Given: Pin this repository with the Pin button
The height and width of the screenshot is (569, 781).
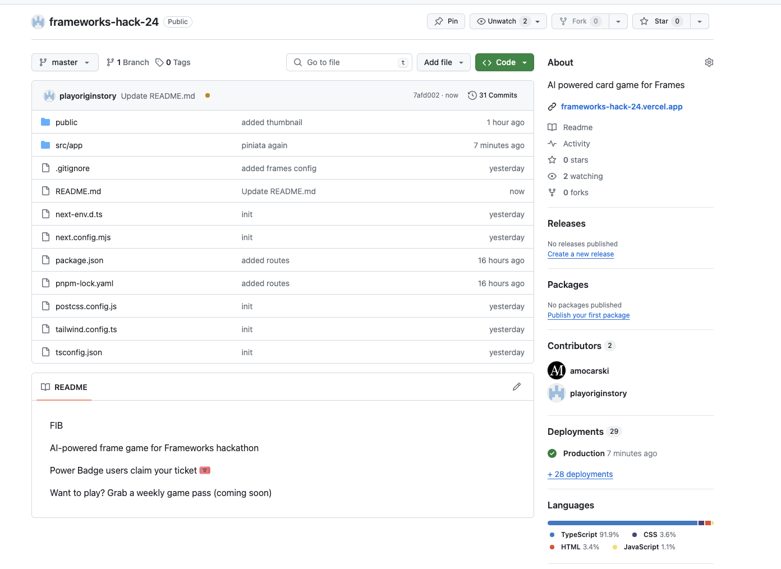Looking at the screenshot, I should click(446, 21).
